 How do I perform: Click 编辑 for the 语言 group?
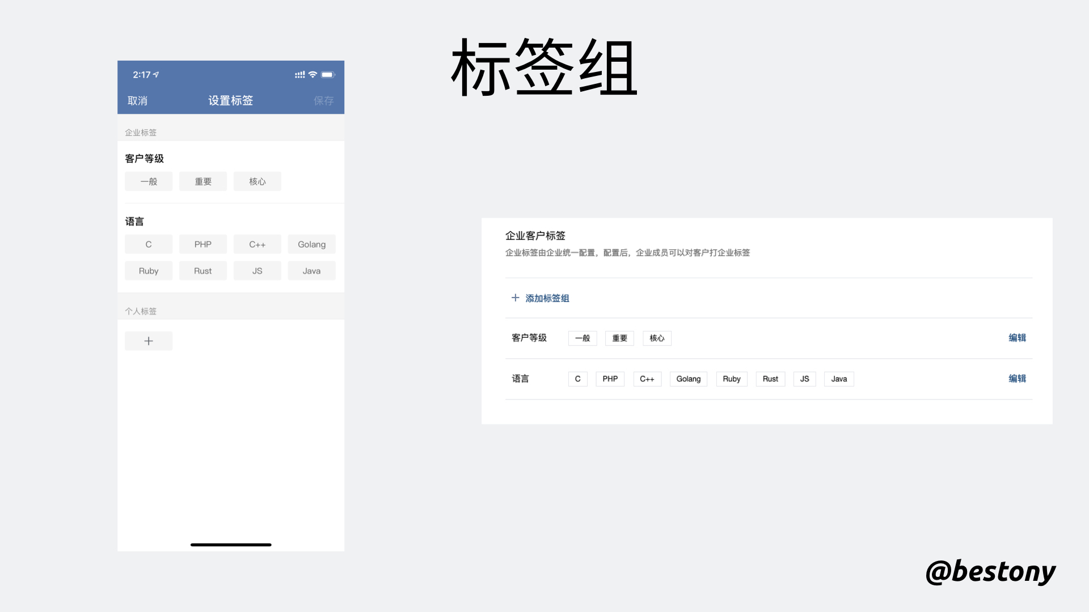coord(1017,379)
